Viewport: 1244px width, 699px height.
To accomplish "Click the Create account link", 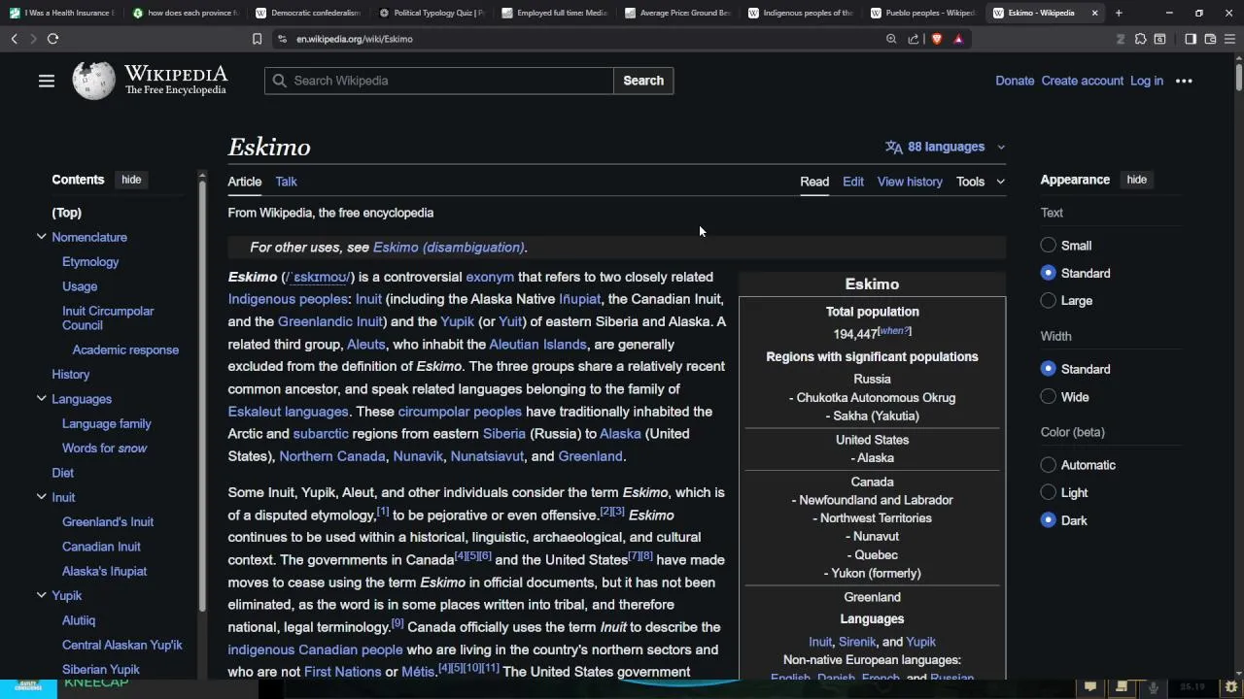I will click(1082, 81).
